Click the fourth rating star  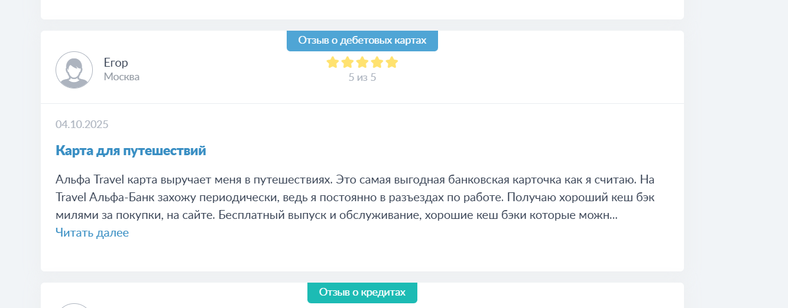377,63
